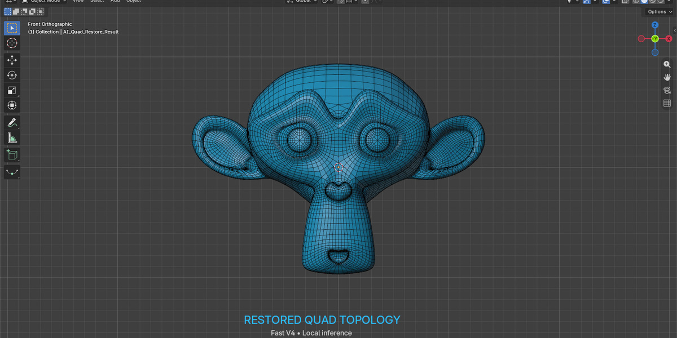
Task: Switch to the Scale tool
Action: [12, 90]
